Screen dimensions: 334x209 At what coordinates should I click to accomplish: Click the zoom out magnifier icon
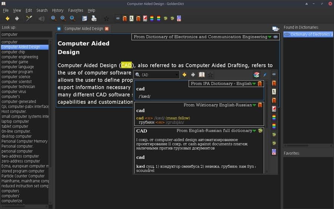[63, 18]
